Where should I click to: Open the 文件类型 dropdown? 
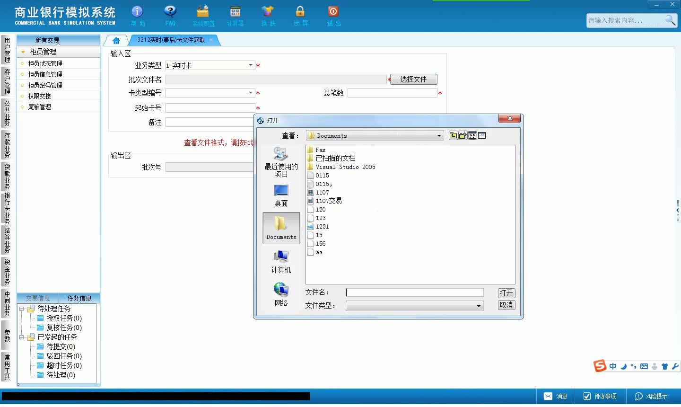pos(479,306)
